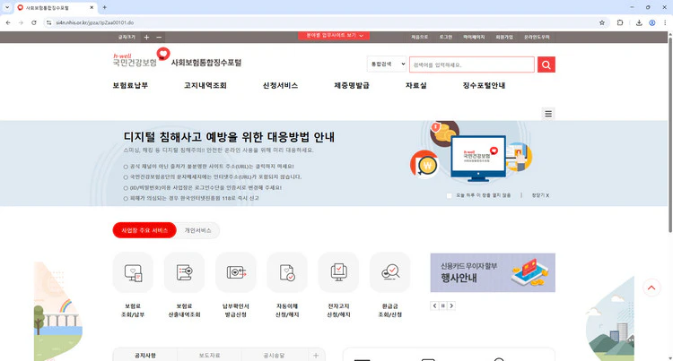The height and width of the screenshot is (361, 673).
Task: Click the search keyword input field
Action: tap(471, 64)
